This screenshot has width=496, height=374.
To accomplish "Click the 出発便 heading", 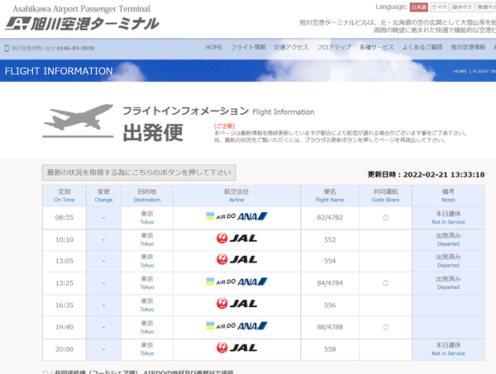I will tap(153, 133).
